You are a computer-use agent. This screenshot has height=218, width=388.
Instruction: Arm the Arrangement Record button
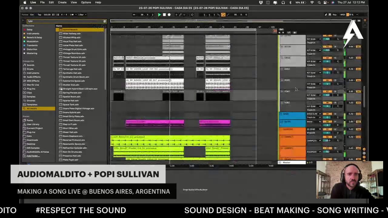pyautogui.click(x=169, y=15)
